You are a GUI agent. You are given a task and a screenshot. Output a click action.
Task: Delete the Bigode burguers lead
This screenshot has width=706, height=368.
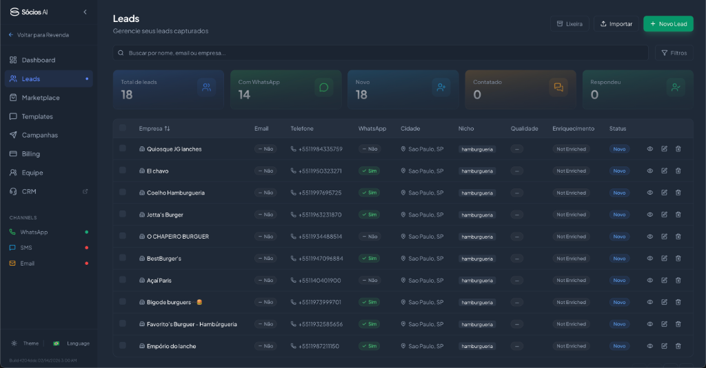pyautogui.click(x=678, y=303)
